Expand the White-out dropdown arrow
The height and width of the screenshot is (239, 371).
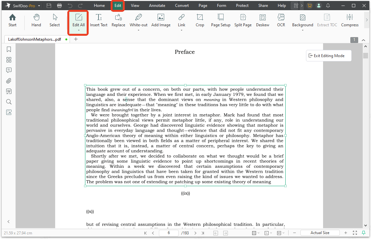pyautogui.click(x=139, y=30)
